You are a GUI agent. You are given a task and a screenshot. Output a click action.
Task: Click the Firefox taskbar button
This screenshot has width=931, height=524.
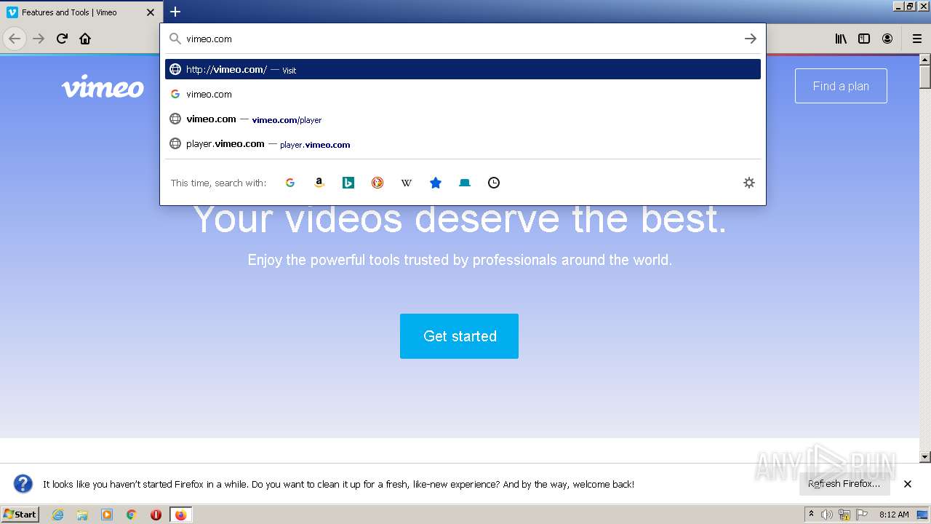(x=180, y=515)
